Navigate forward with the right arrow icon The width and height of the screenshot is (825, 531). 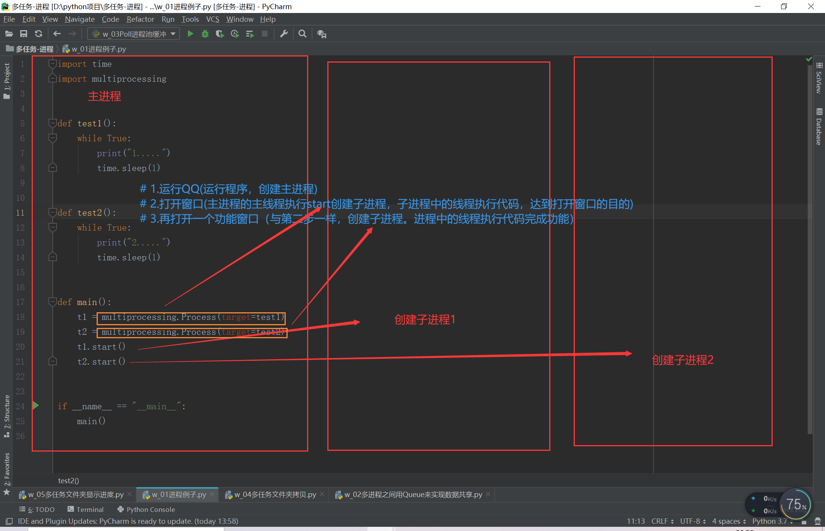(x=72, y=34)
